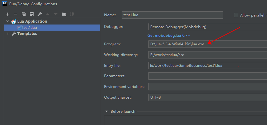267x125 pixels.
Task: Click the Name text field
Action: coord(172,15)
